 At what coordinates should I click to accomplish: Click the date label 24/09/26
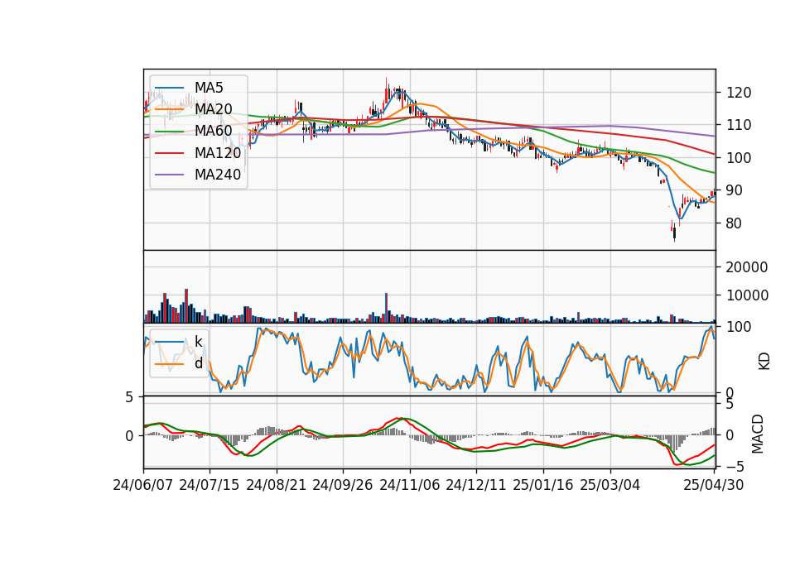[343, 486]
